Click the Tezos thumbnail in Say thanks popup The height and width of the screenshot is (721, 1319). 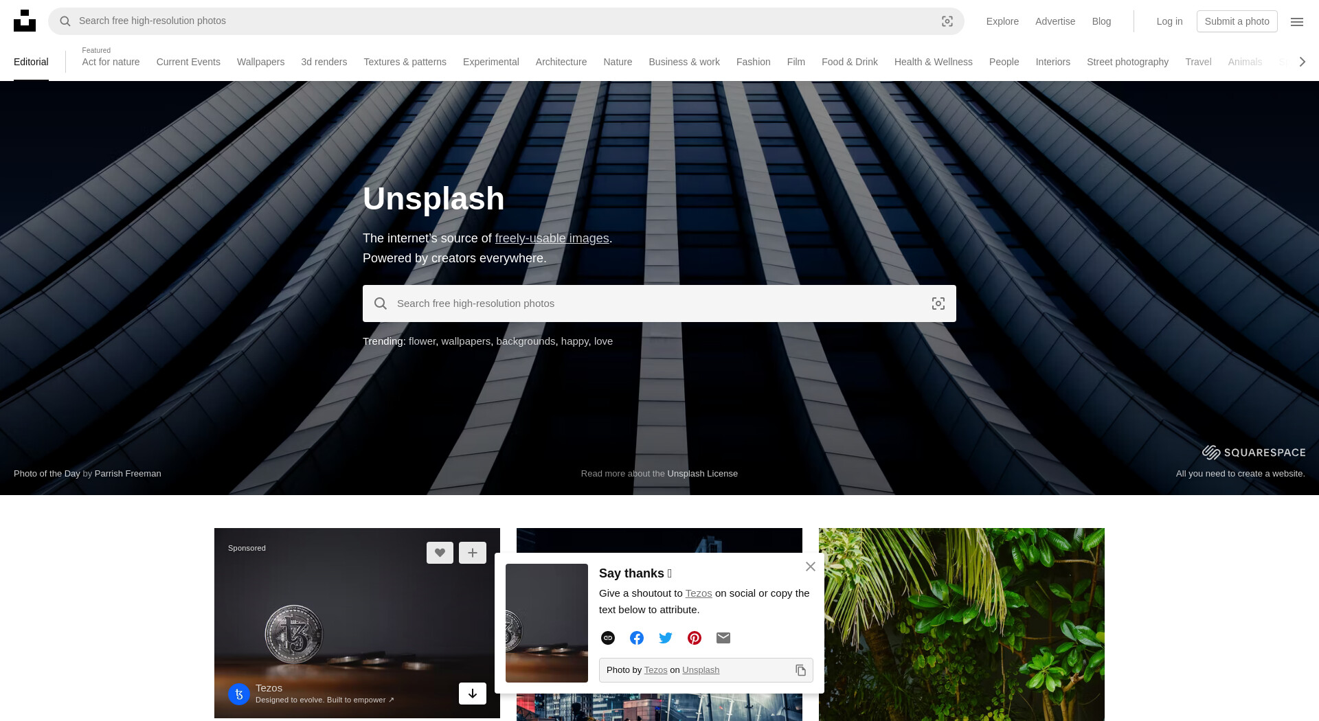(x=547, y=623)
